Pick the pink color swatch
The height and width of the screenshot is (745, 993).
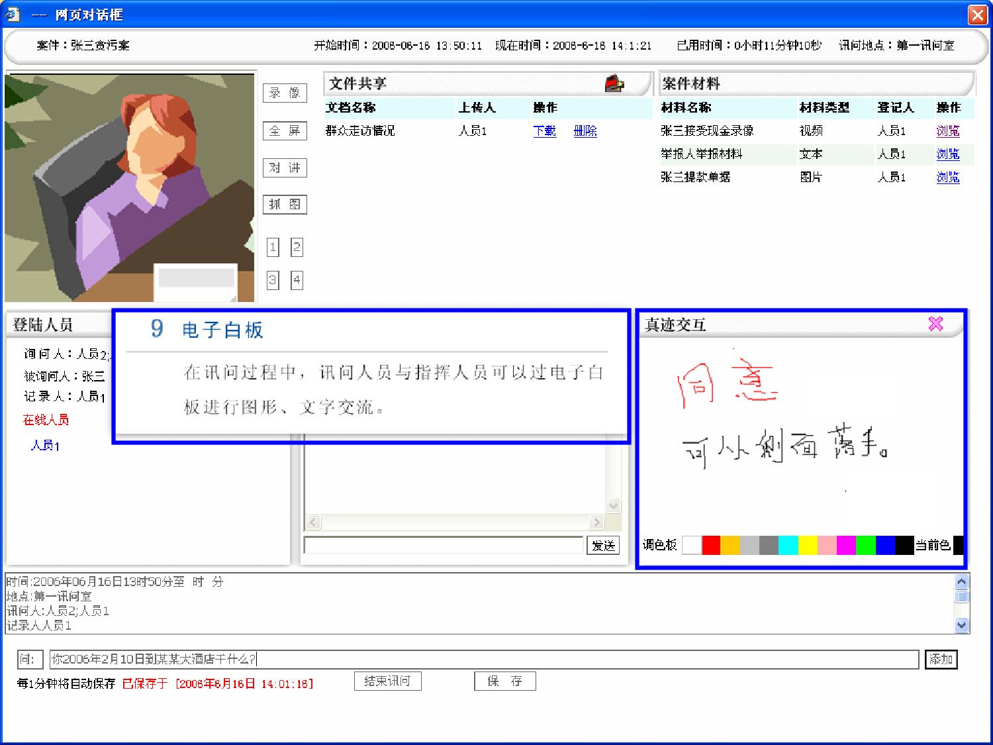(x=827, y=545)
